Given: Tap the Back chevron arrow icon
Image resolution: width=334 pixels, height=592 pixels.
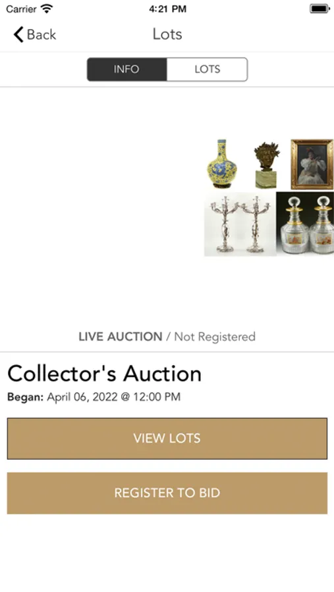Looking at the screenshot, I should pyautogui.click(x=18, y=34).
